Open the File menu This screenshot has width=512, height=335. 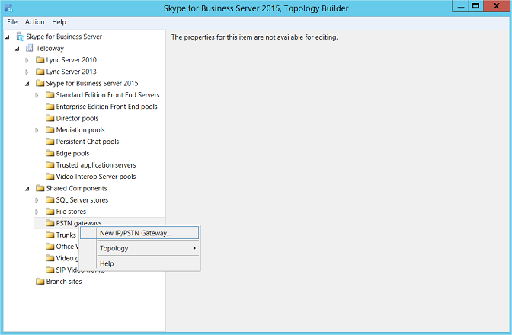point(12,22)
